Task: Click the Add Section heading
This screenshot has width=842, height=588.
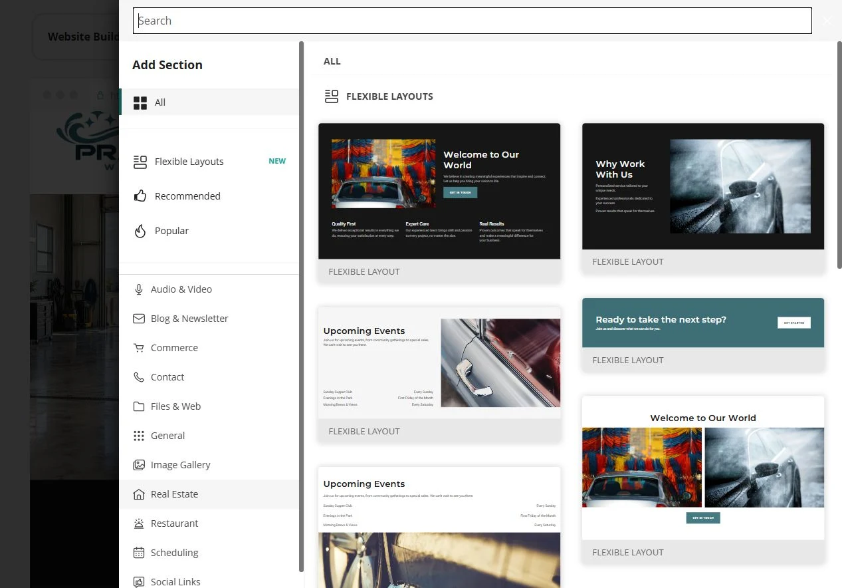Action: (167, 65)
